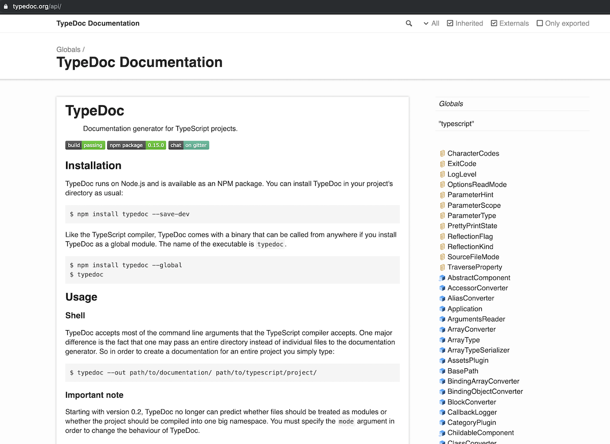This screenshot has width=610, height=444.
Task: Open the build passing badge
Action: point(85,145)
